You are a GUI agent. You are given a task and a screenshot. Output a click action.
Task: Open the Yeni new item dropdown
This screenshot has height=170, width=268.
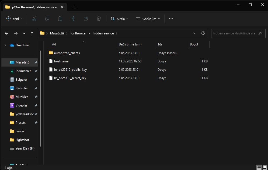14,19
